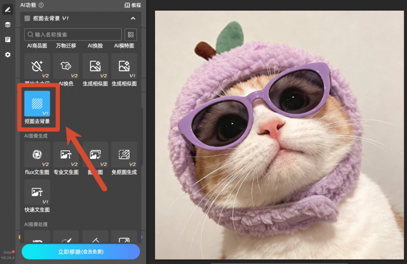407x264 pixels.
Task: Open settings gear in left sidebar
Action: click(x=8, y=55)
